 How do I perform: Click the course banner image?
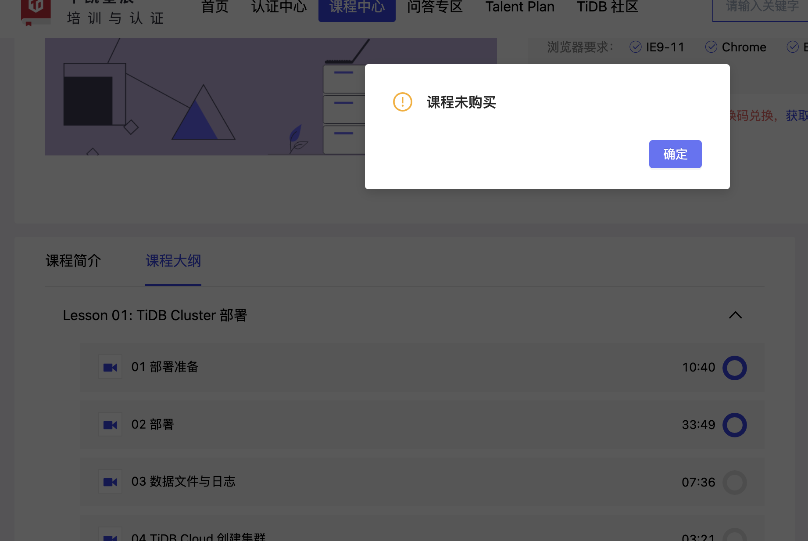coord(271,97)
